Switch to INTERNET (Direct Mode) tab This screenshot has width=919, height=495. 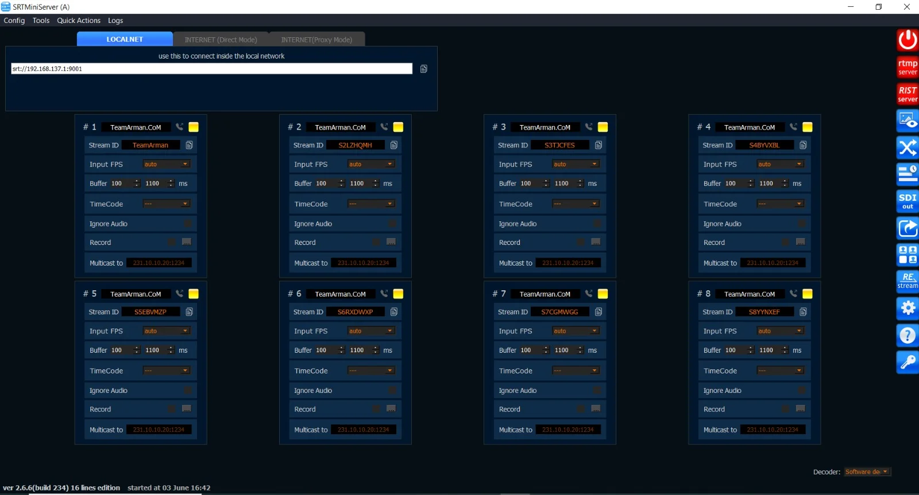click(221, 40)
